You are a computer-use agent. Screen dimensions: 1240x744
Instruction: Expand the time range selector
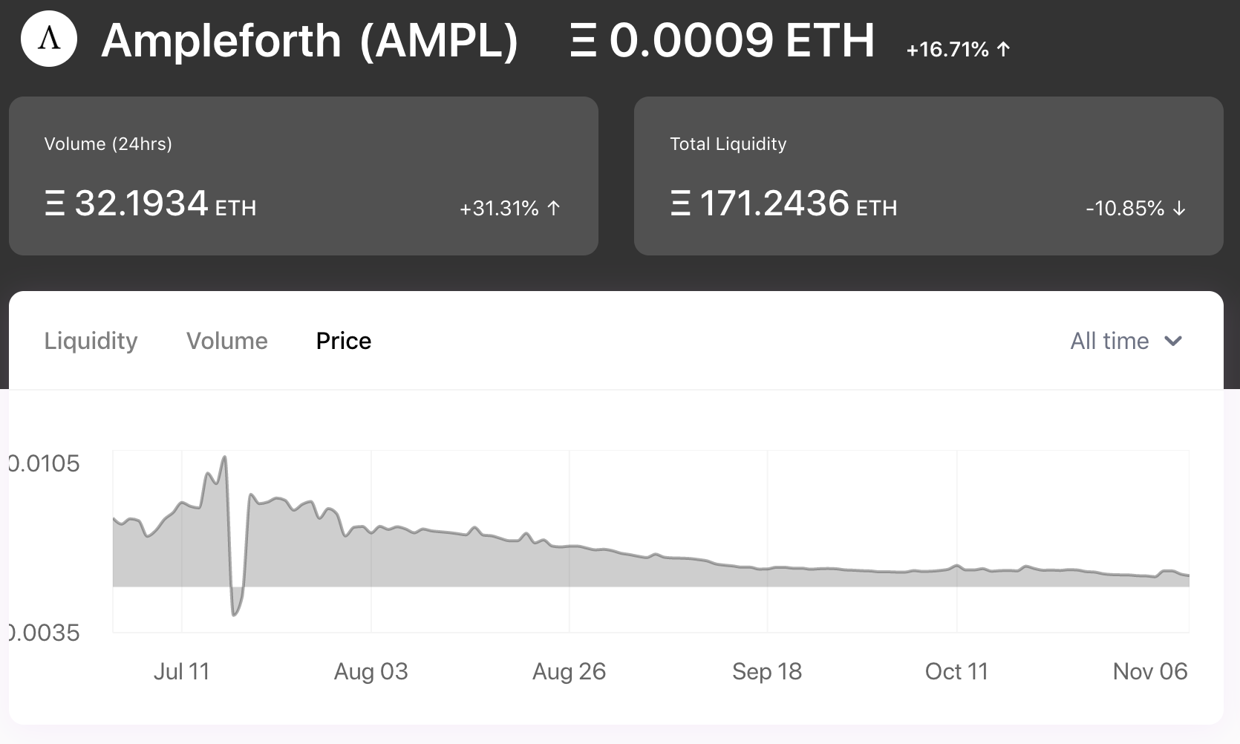(x=1126, y=341)
